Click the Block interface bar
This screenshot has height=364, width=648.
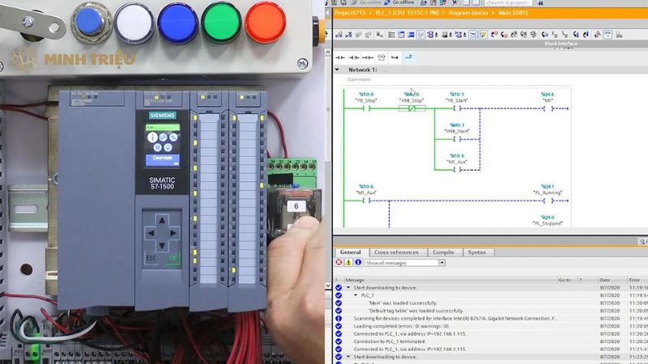point(561,44)
